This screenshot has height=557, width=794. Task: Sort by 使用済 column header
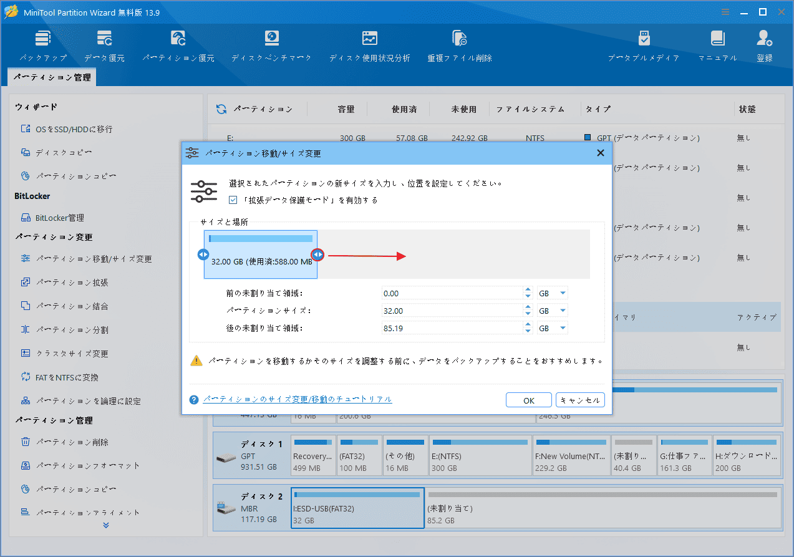[x=404, y=109]
